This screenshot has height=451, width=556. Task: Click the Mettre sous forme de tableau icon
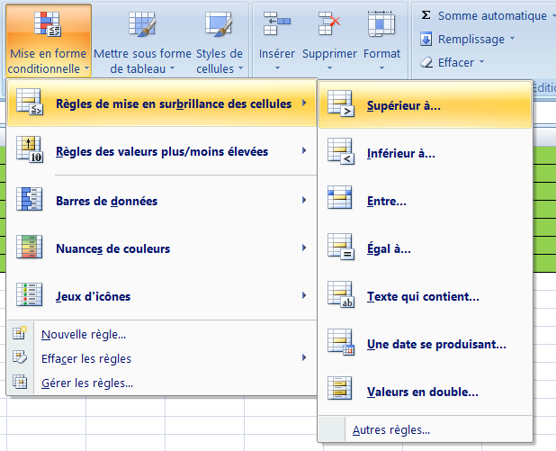pos(142,23)
